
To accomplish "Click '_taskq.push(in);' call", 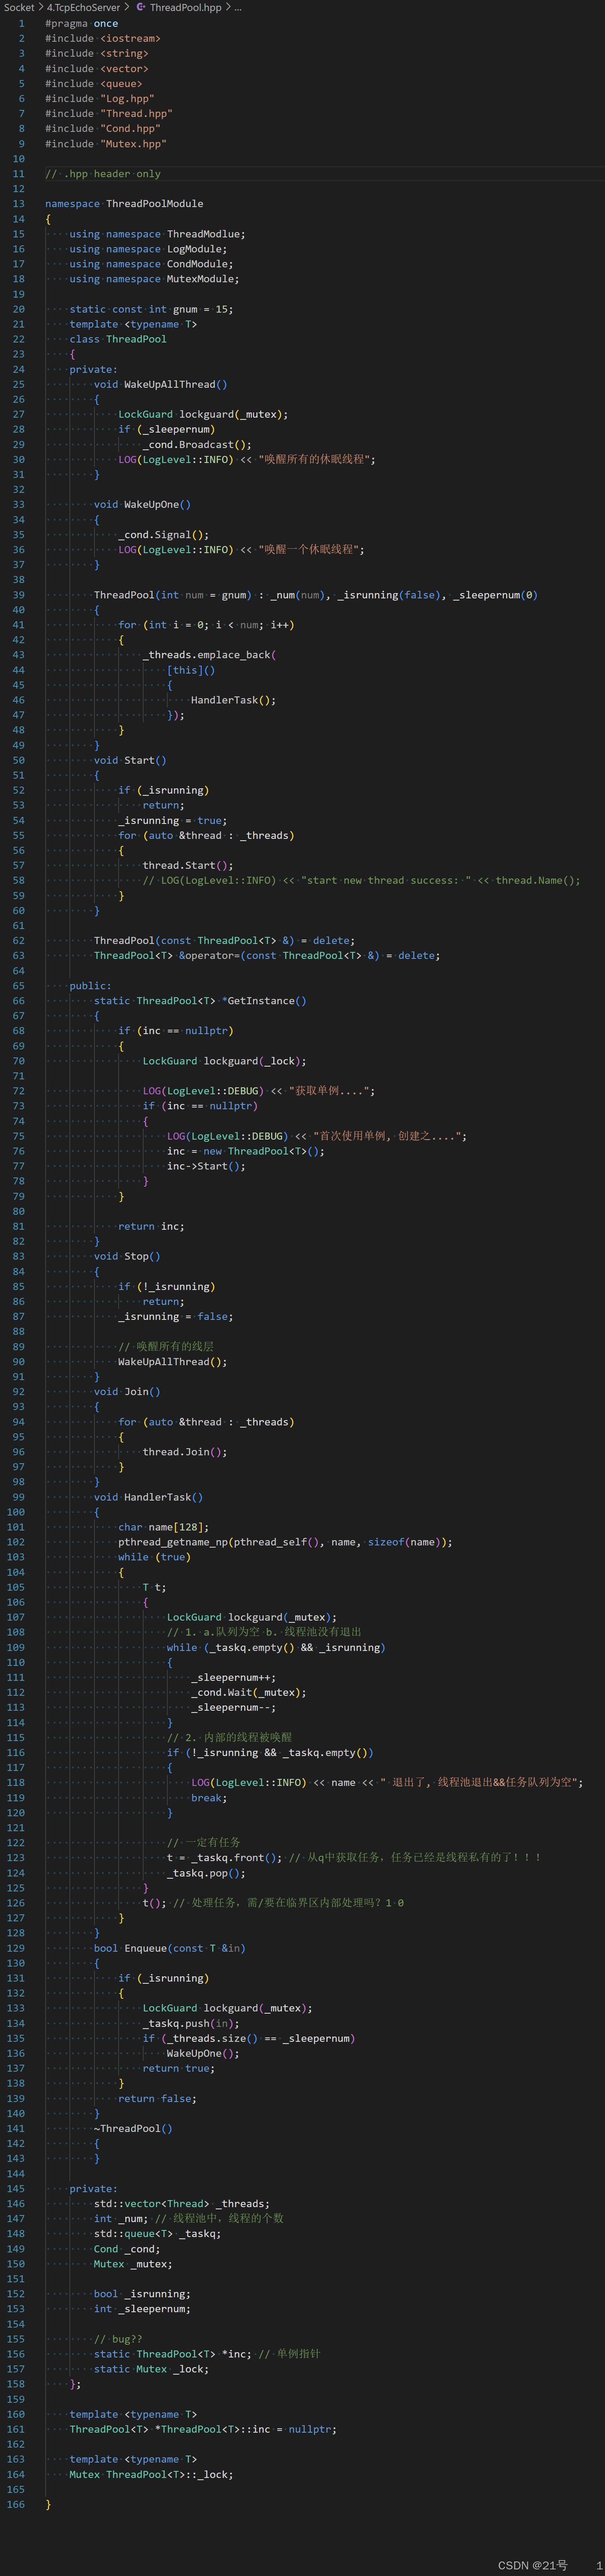I will (x=191, y=2023).
